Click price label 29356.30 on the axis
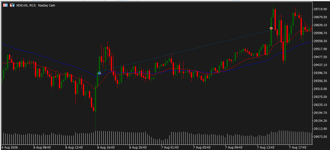This screenshot has width=330, height=150. [x=320, y=81]
